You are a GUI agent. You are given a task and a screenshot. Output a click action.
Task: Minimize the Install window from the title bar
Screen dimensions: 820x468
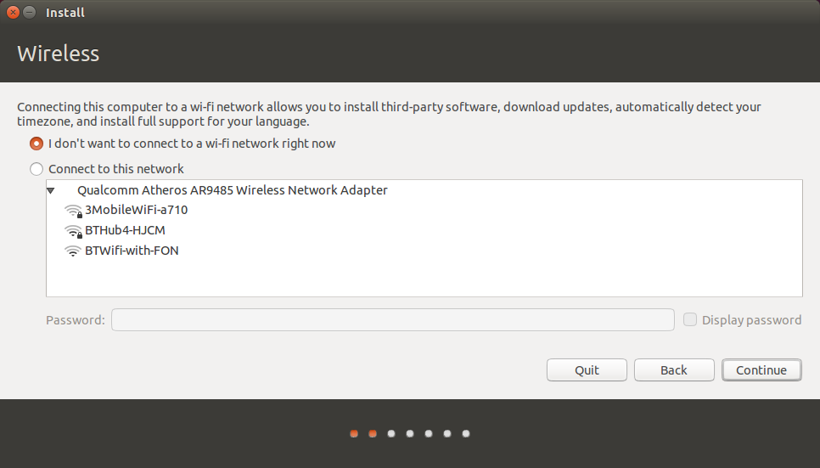[x=30, y=13]
